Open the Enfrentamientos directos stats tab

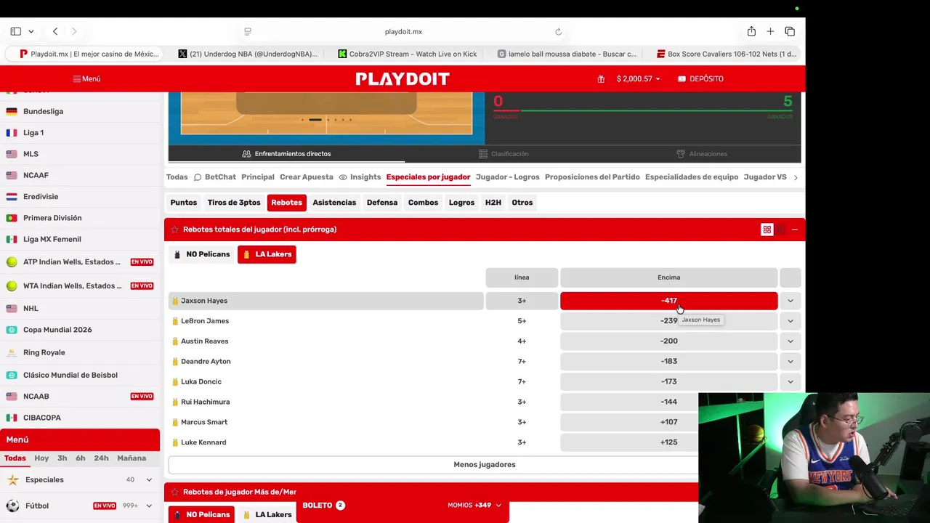click(286, 154)
